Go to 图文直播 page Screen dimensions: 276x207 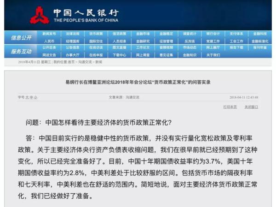(x=119, y=47)
